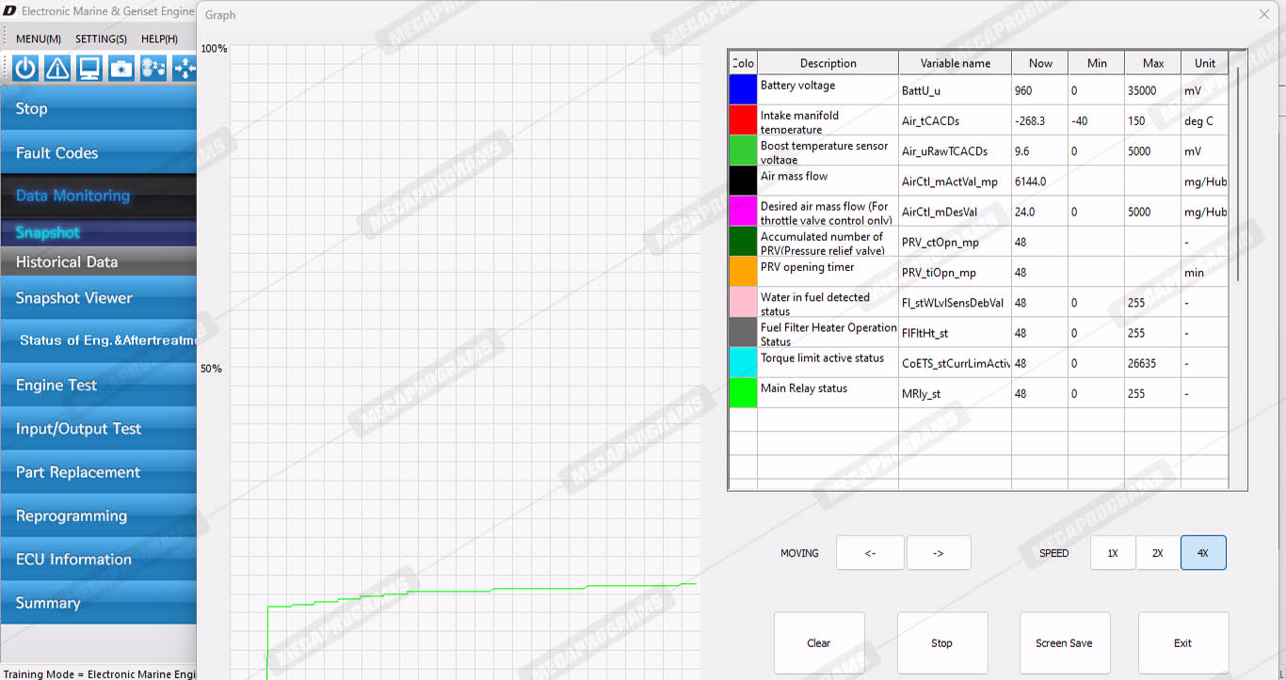Click the blue Battery voltage color swatch
The width and height of the screenshot is (1286, 680).
tap(743, 90)
